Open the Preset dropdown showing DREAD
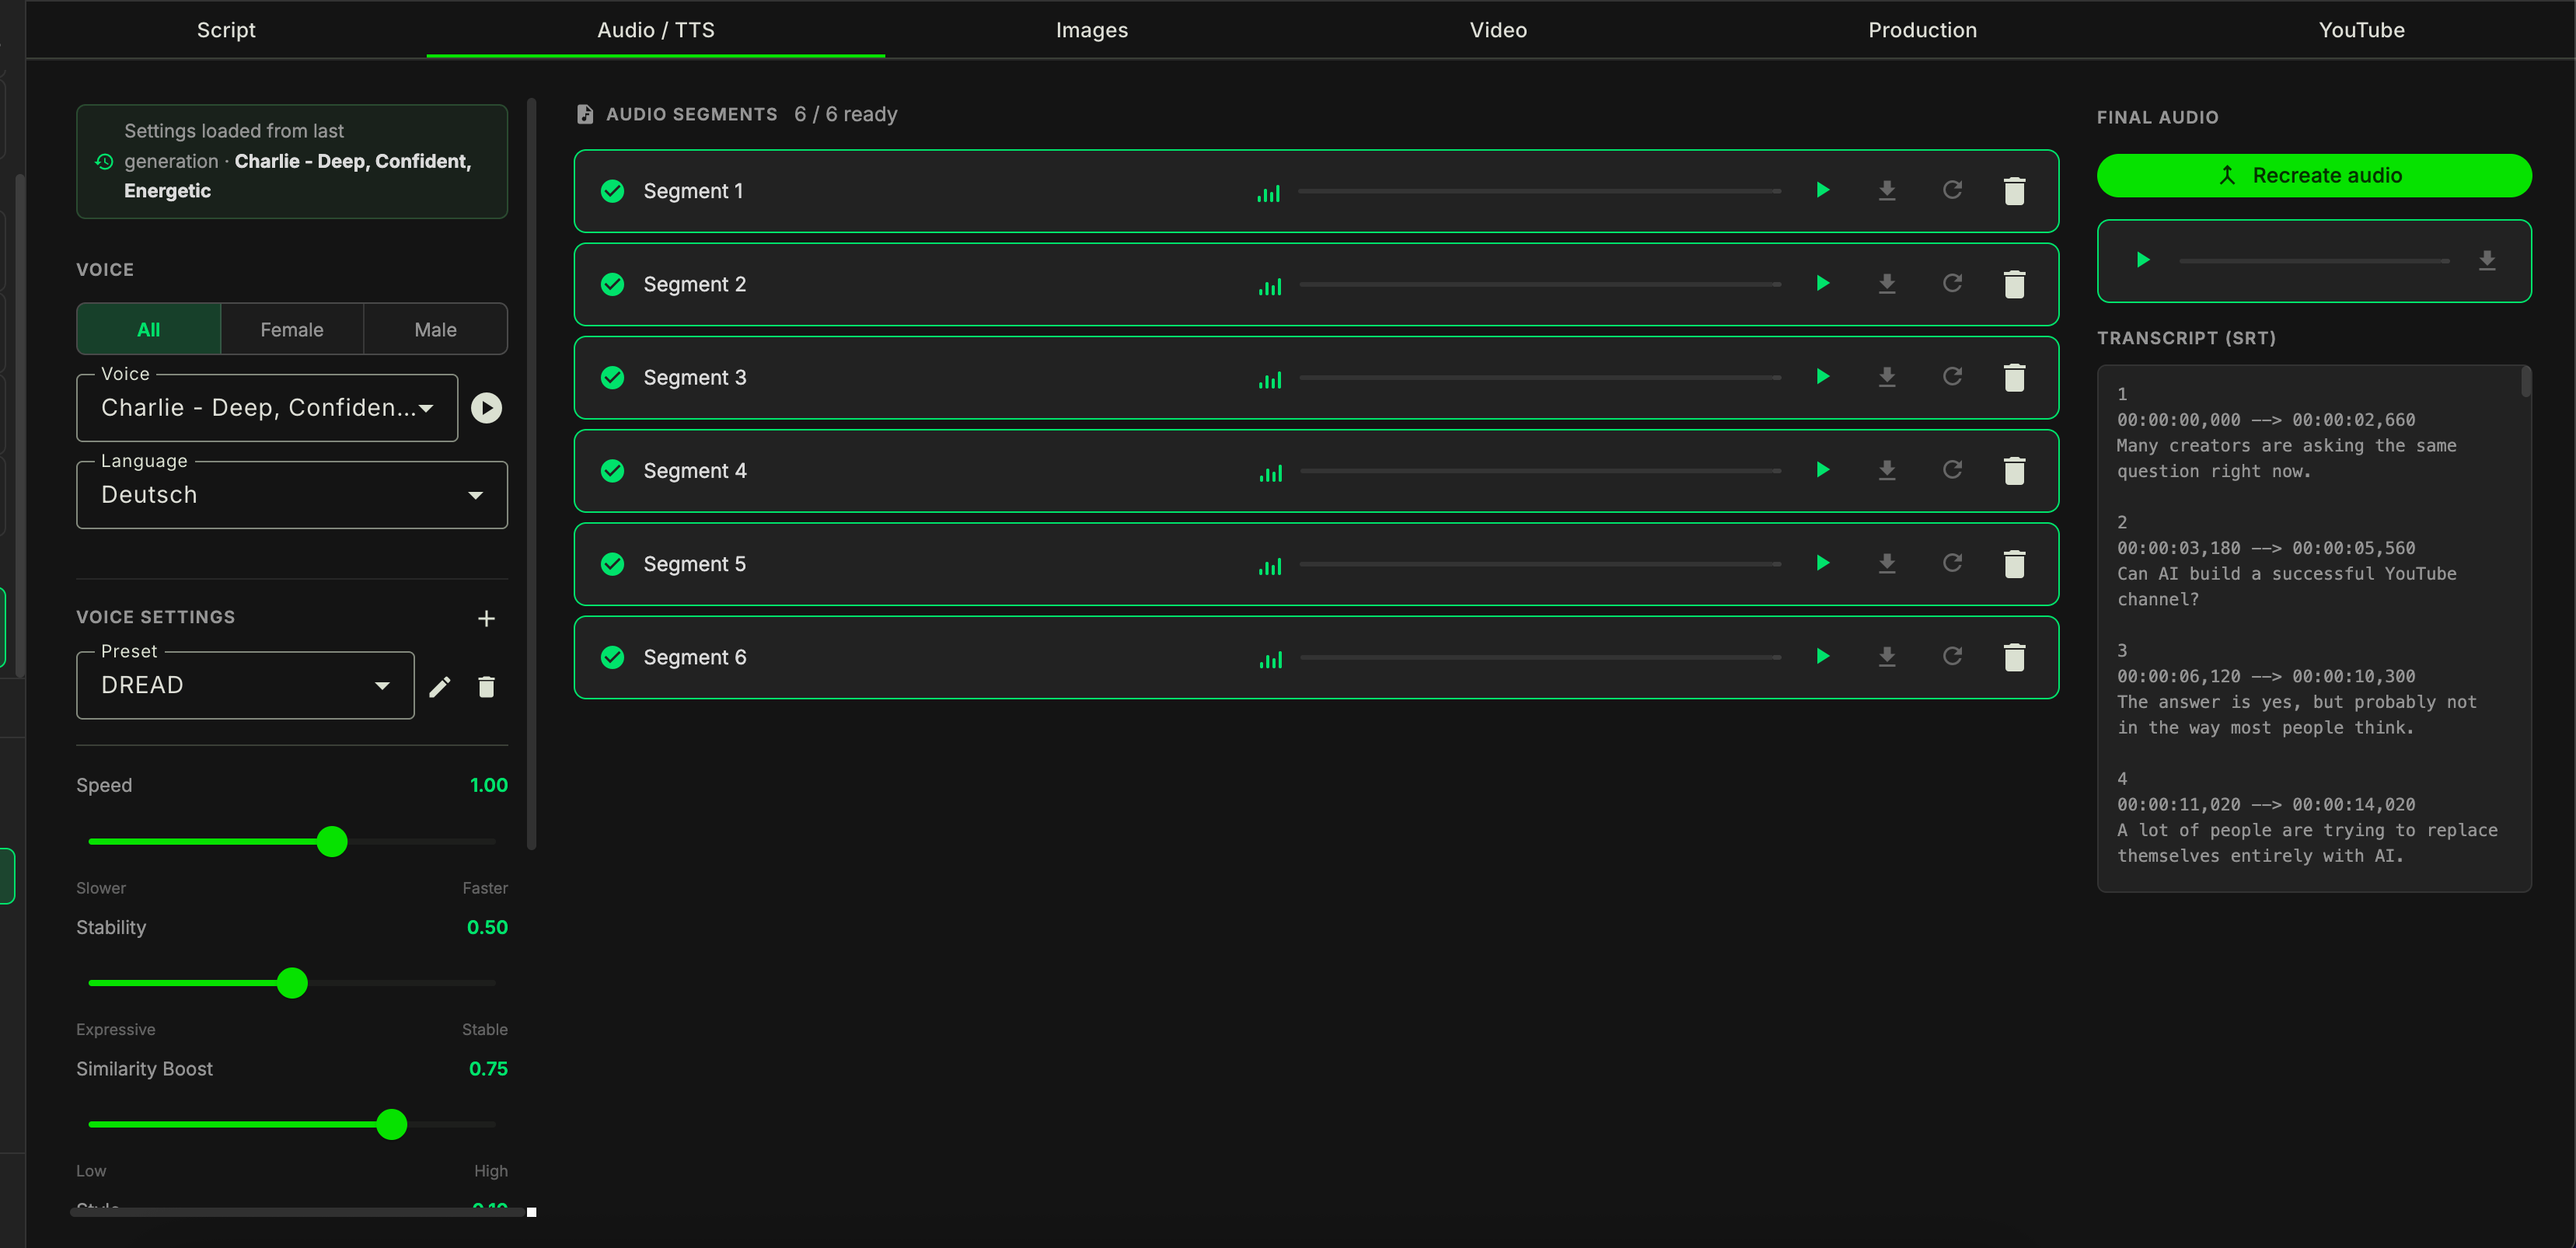The width and height of the screenshot is (2576, 1248). 245,685
